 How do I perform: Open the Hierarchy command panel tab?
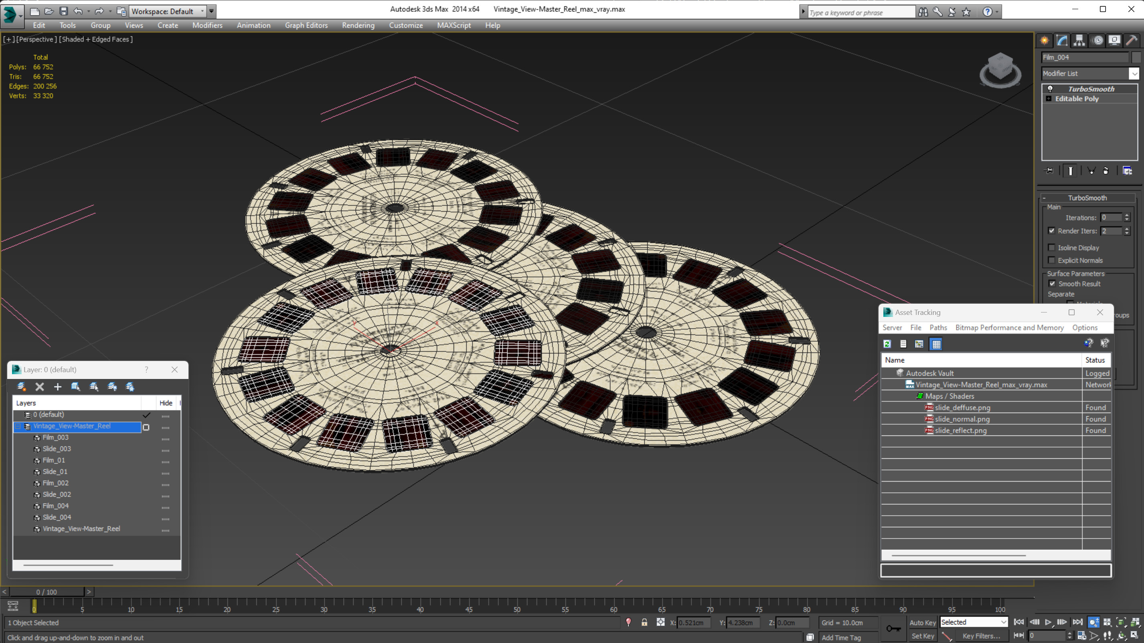point(1079,40)
